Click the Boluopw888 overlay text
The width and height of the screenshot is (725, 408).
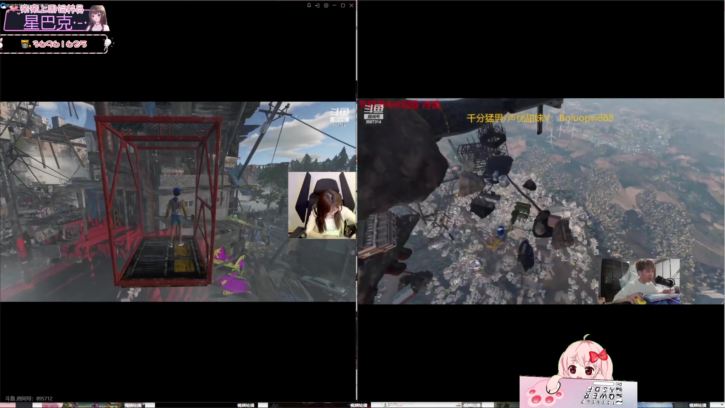586,118
